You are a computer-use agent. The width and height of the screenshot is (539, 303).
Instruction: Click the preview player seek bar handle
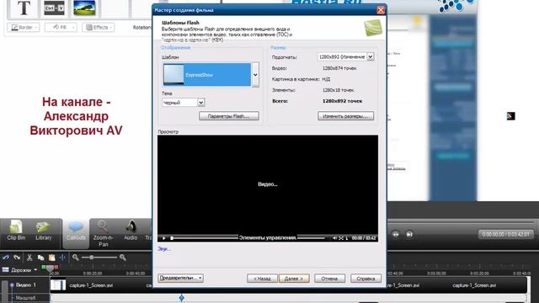(172, 238)
